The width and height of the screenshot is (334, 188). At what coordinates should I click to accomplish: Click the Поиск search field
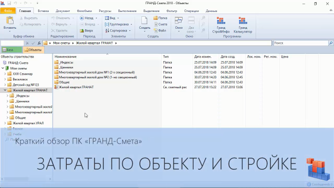tap(301, 43)
